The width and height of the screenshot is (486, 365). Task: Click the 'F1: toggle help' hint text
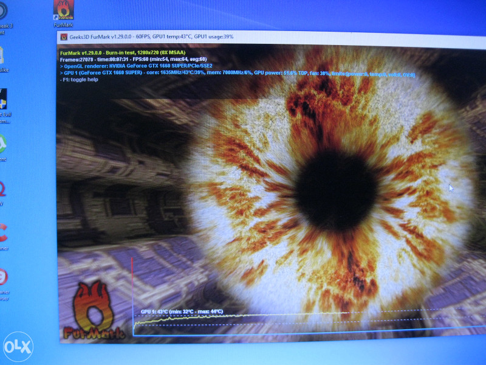[x=79, y=80]
